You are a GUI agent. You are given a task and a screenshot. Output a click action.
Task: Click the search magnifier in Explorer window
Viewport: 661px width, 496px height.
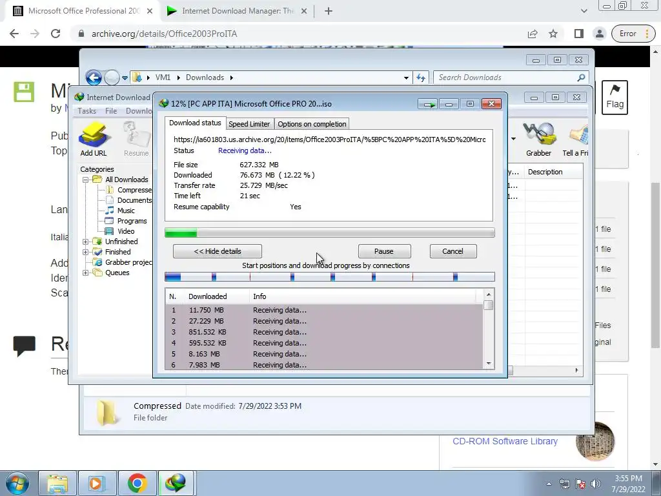(581, 77)
